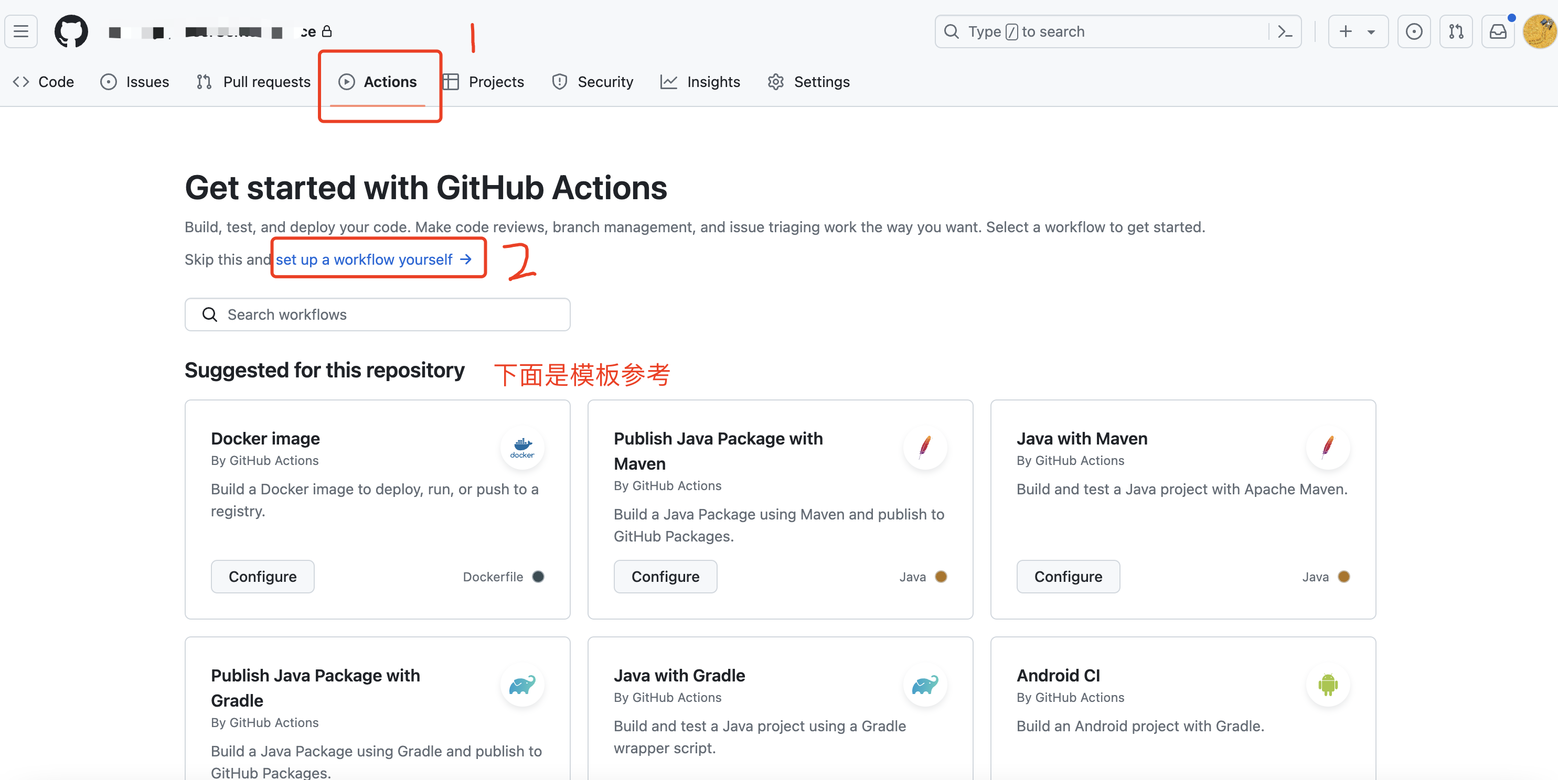Expand the create-new dropdown caret
Viewport: 1558px width, 780px height.
1371,32
